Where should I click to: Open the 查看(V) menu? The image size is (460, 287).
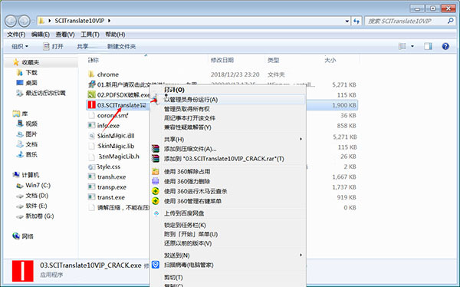pyautogui.click(x=65, y=35)
